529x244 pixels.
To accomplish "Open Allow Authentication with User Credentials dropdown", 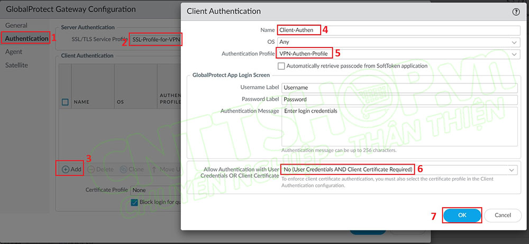I will pos(399,170).
